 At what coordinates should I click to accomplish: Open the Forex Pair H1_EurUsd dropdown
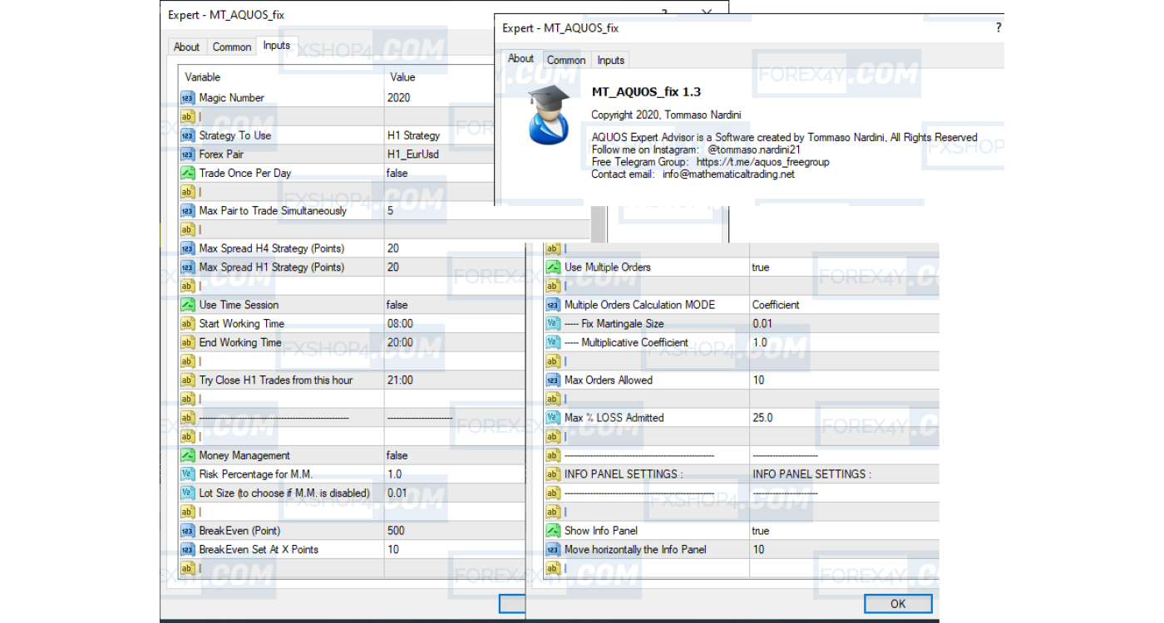413,155
